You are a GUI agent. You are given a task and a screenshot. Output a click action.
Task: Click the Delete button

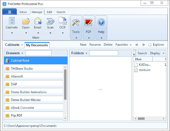[x=108, y=45]
